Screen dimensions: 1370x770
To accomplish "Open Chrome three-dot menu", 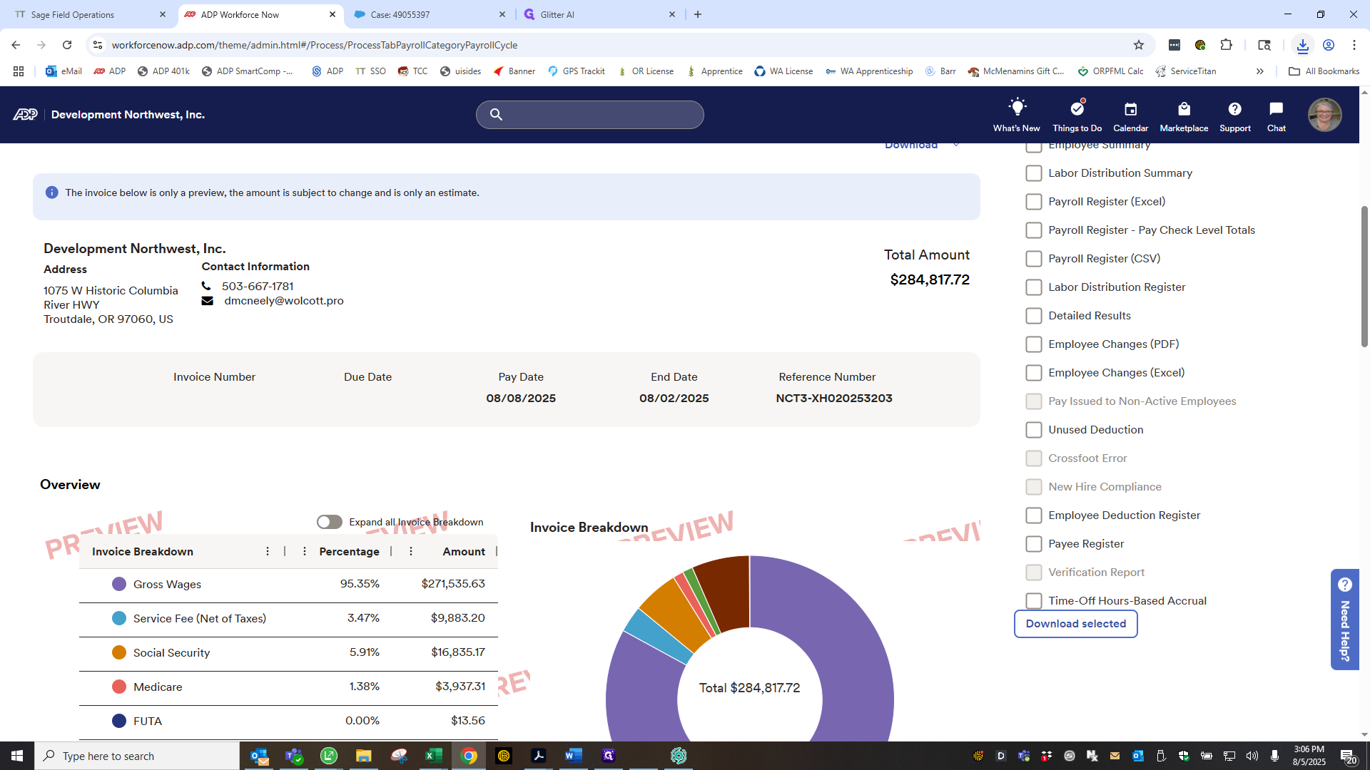I will [x=1354, y=45].
